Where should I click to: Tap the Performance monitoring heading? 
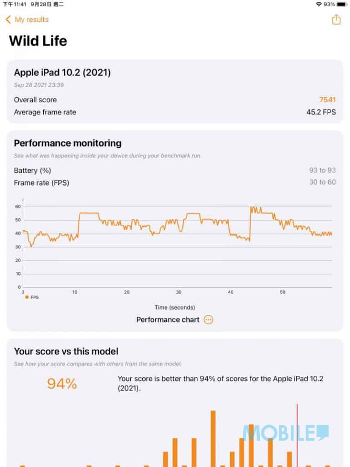click(x=67, y=143)
